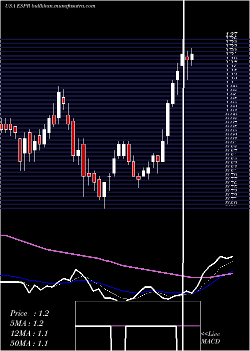250x351 pixels.
Task: Select the "5MA : 1.2" value
Action: (x=26, y=323)
